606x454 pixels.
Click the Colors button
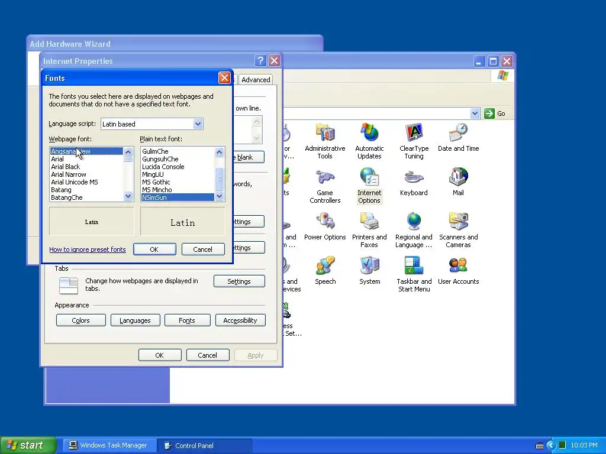coord(80,320)
